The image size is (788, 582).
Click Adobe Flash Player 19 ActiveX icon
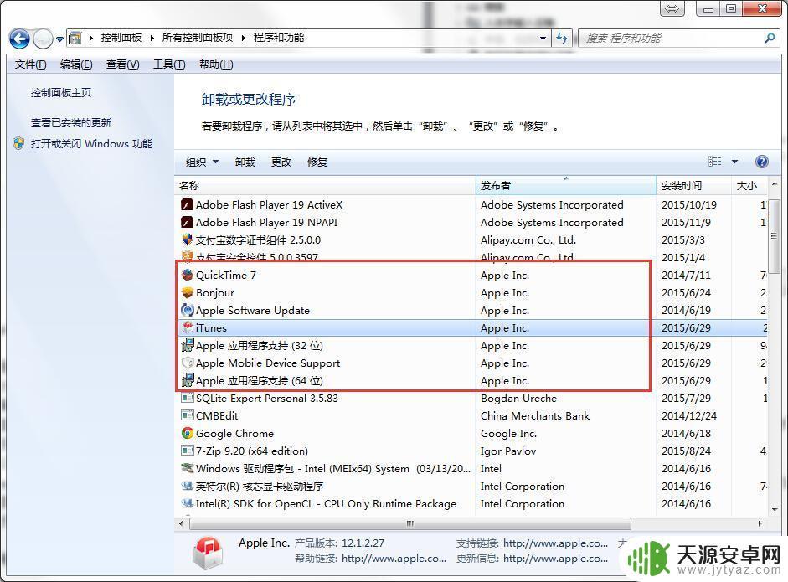[x=187, y=205]
